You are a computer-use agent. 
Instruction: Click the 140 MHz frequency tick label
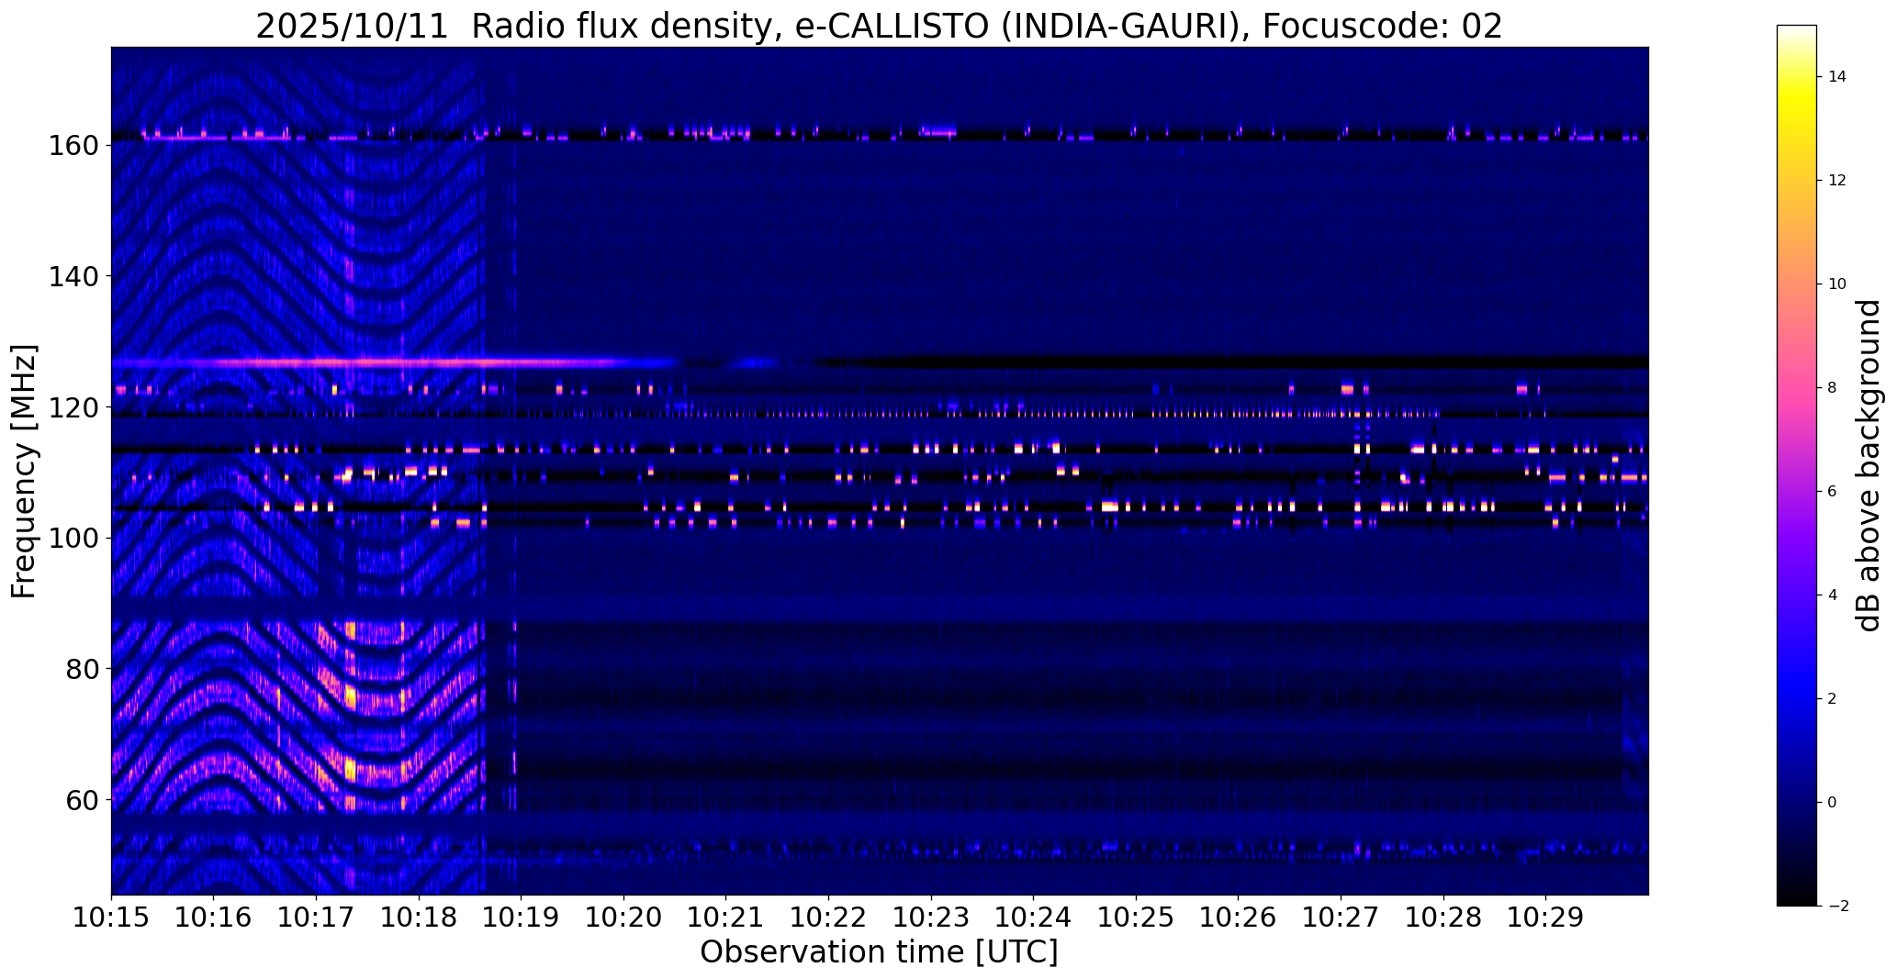click(75, 276)
